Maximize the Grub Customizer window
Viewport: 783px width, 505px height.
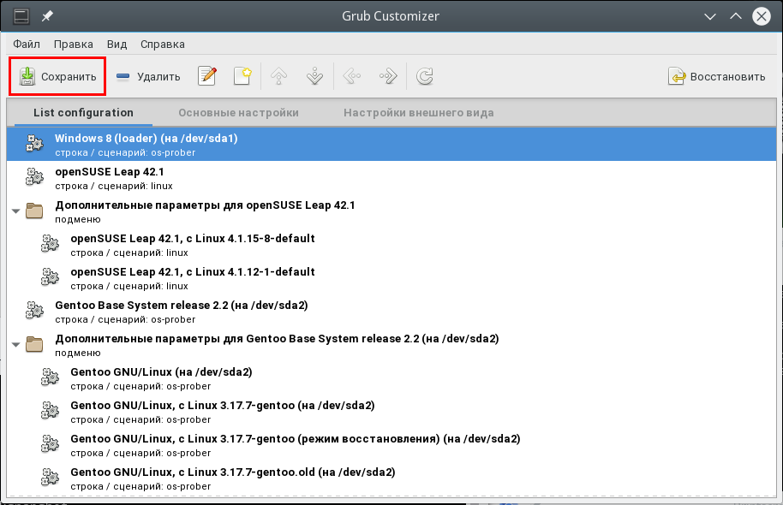coord(736,16)
